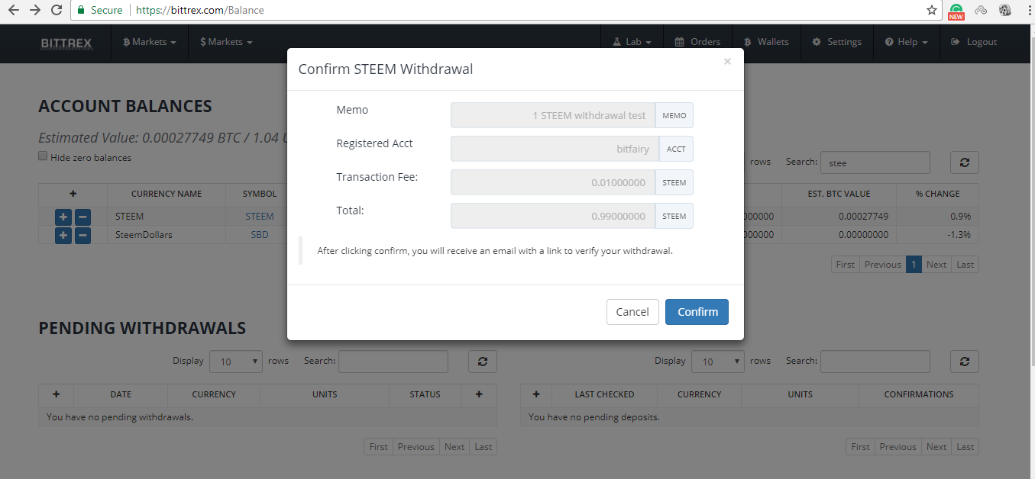Open the pending withdrawals rows-per-page dropdown
This screenshot has height=479, width=1035.
236,362
